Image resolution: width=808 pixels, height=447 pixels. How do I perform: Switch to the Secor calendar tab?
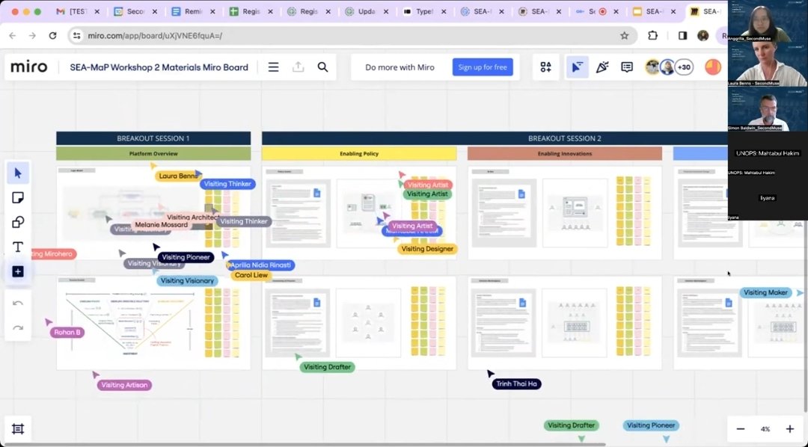tap(135, 11)
